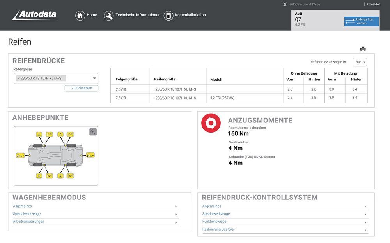390x243 pixels.
Task: Expand Arbeitsanweisungen under Wagenhebermodus
Action: click(96, 222)
